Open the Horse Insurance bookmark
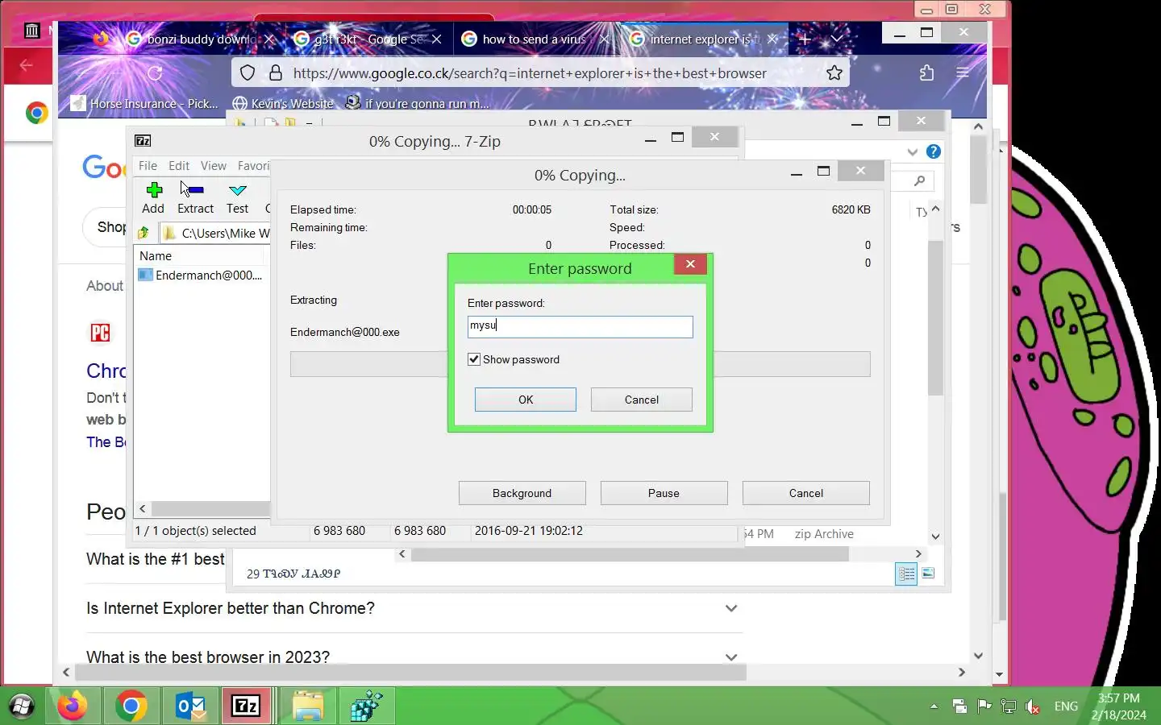Viewport: 1161px width, 725px height. tap(144, 103)
